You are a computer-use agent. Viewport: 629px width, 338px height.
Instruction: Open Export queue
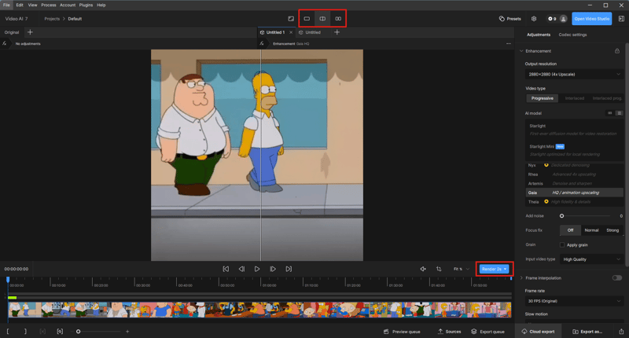coord(487,332)
